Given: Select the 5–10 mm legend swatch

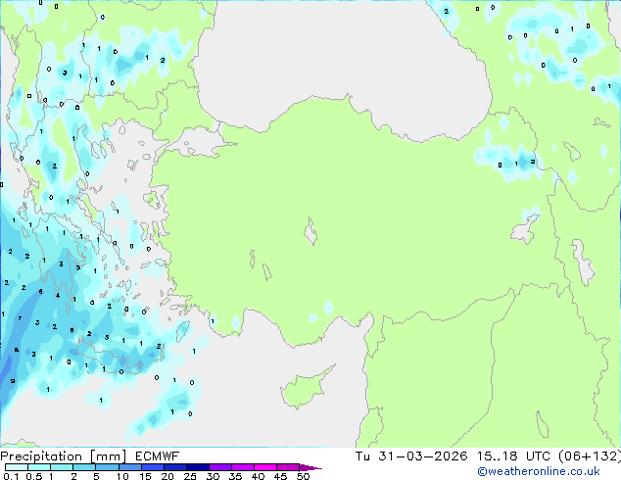Looking at the screenshot, I should (x=107, y=467).
